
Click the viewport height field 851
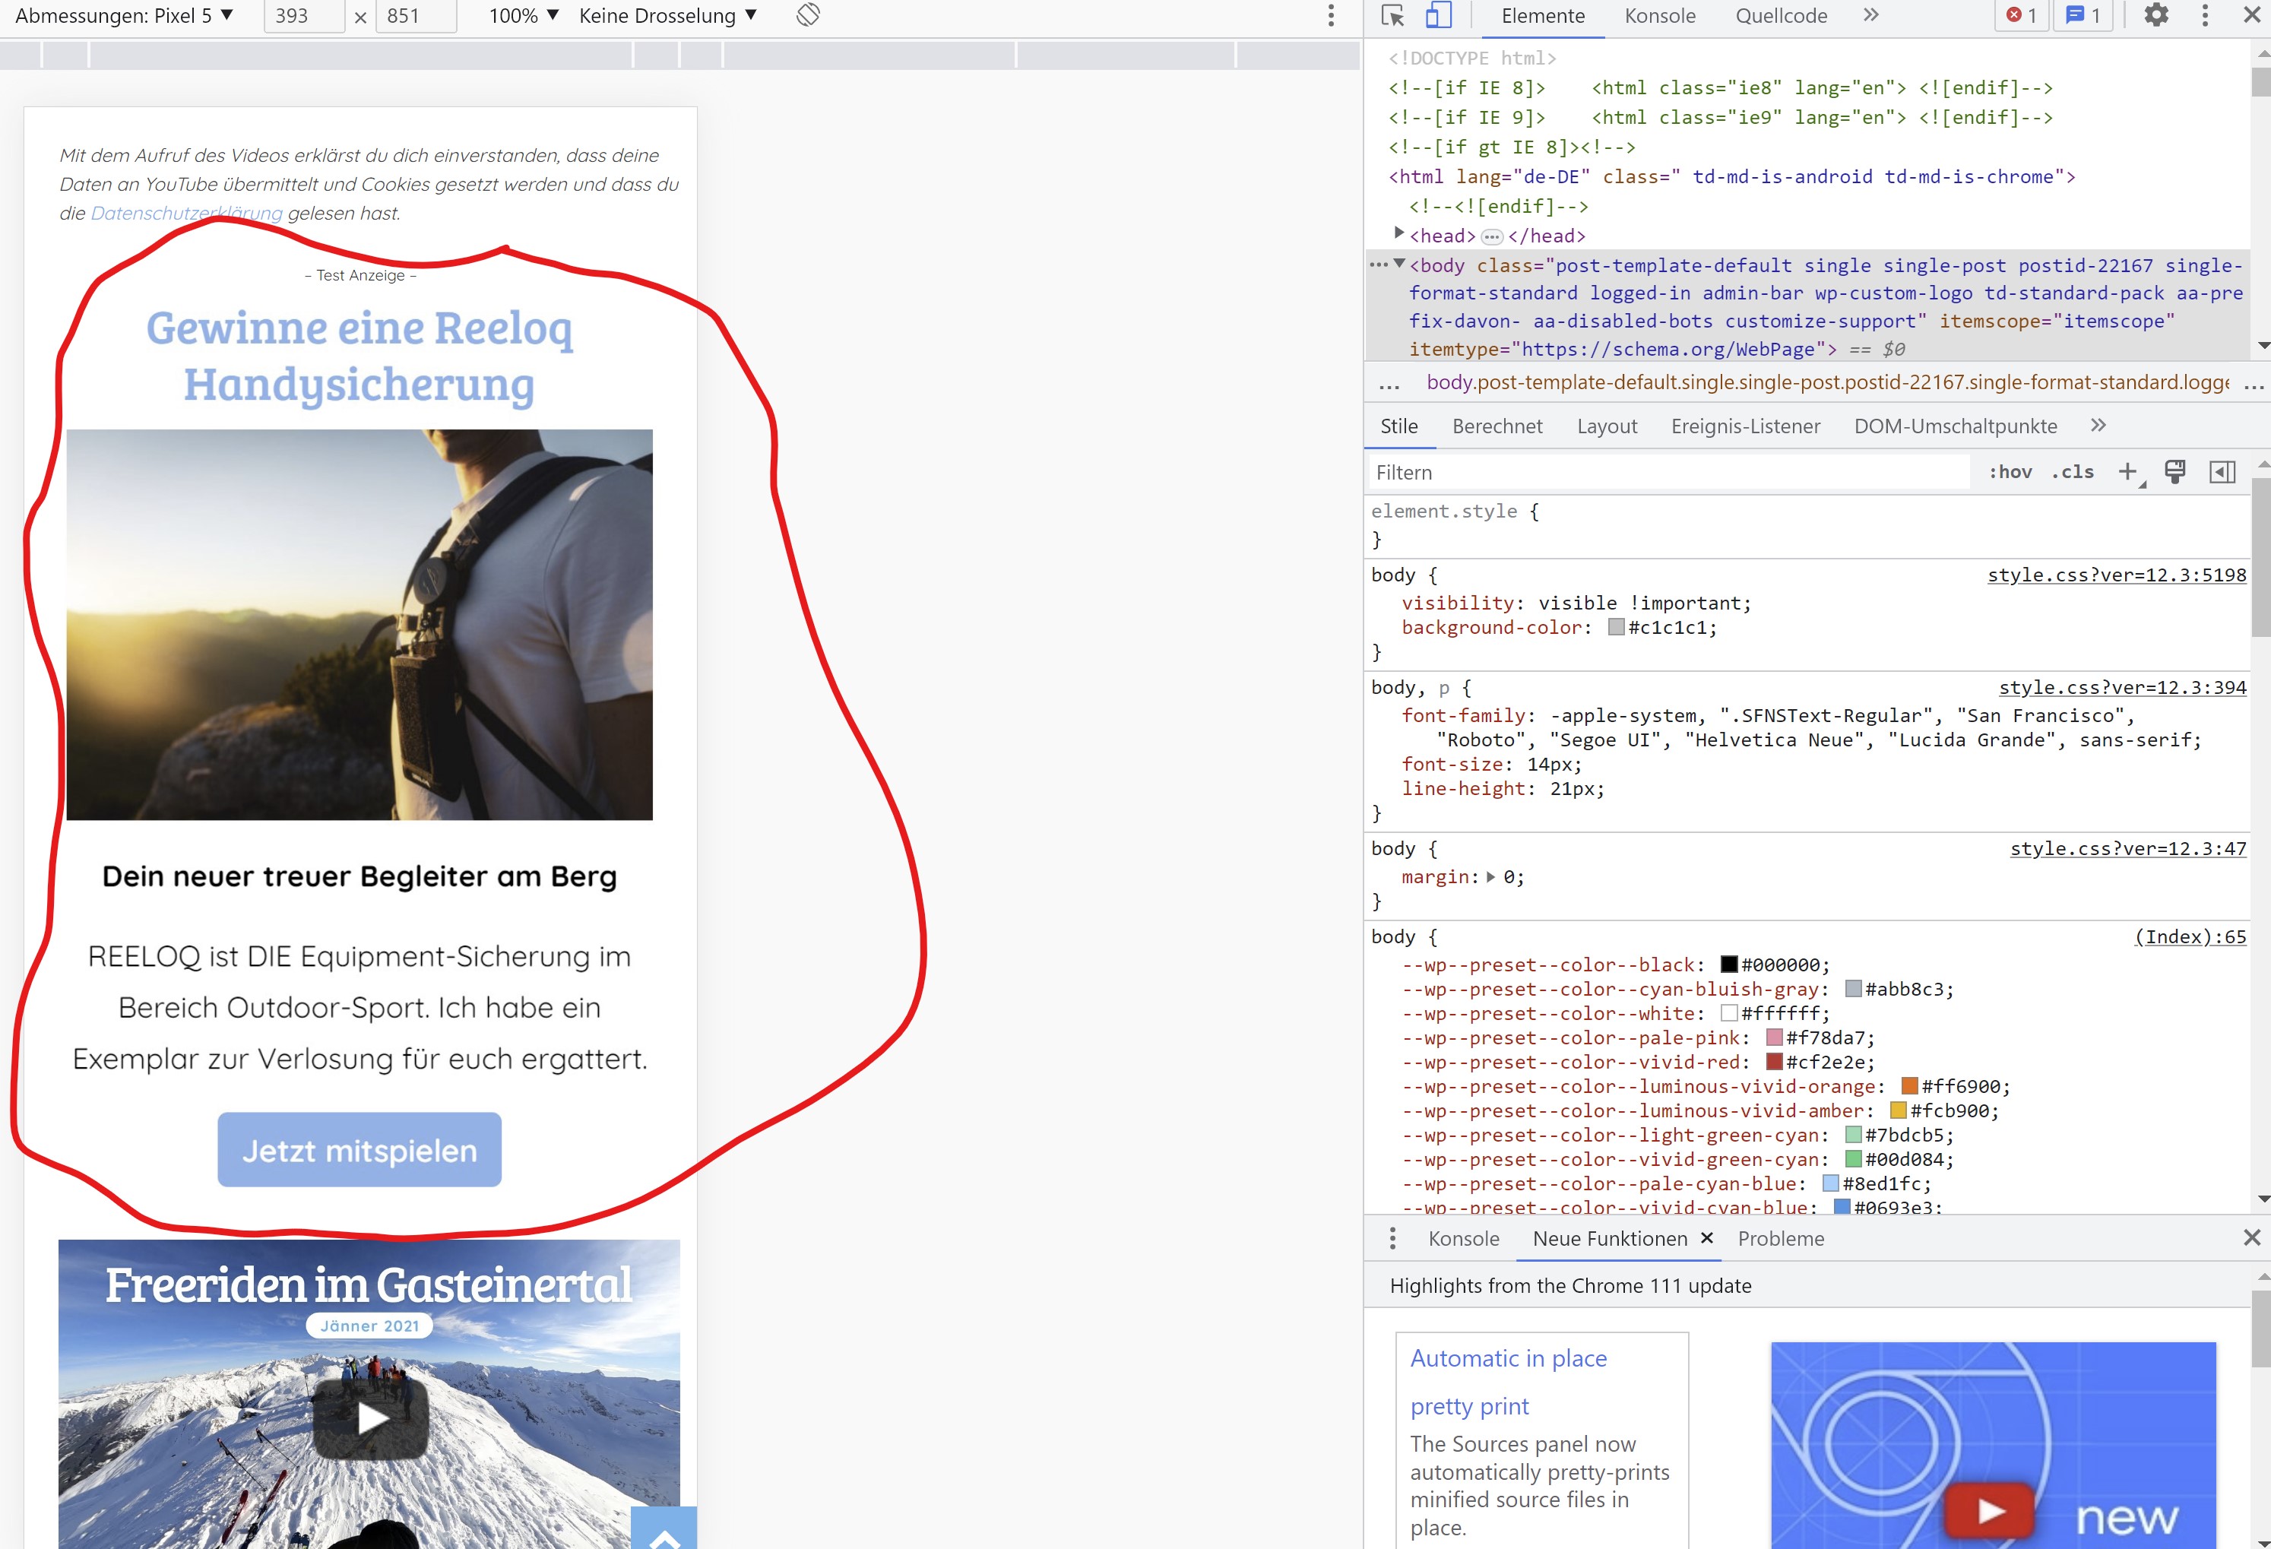pos(415,16)
